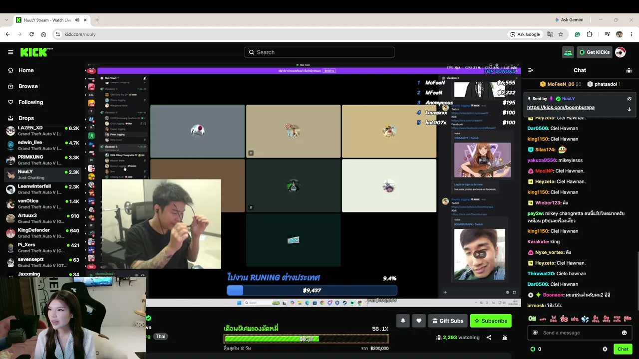Open KingDefender channel in sidebar
Screen dimensions: 639x359
42,233
